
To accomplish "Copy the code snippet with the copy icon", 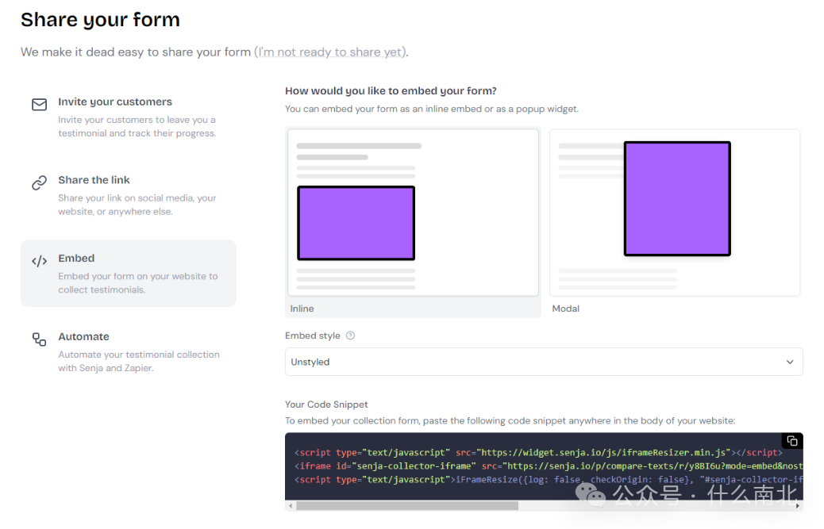I will 792,441.
